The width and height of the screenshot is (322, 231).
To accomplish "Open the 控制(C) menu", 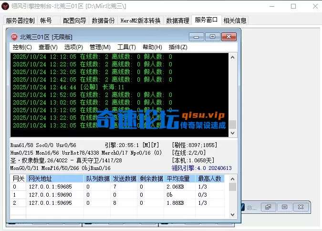I will tap(22, 47).
